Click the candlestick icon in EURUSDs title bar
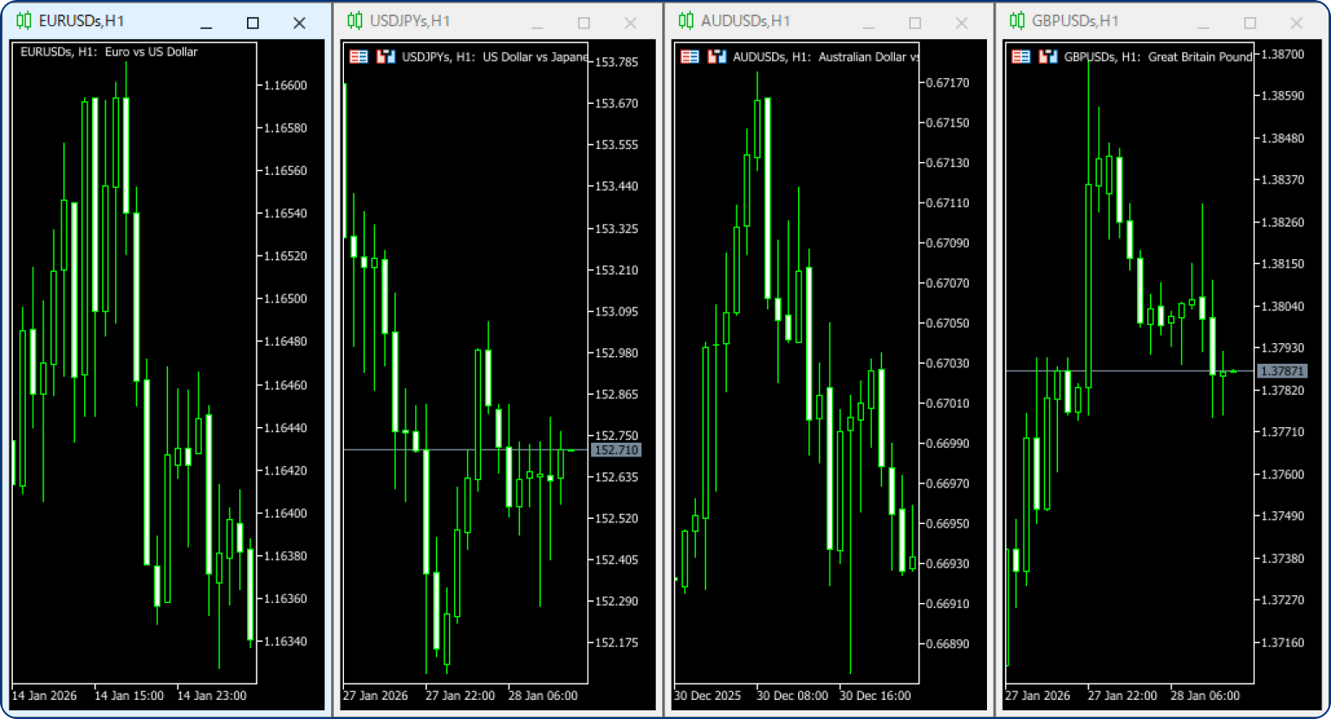 pos(23,22)
